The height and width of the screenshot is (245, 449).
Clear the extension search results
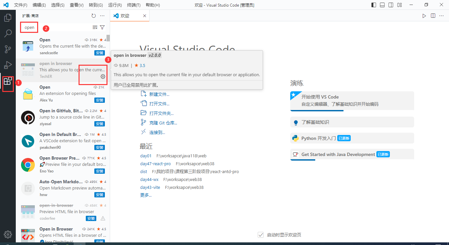click(x=95, y=28)
